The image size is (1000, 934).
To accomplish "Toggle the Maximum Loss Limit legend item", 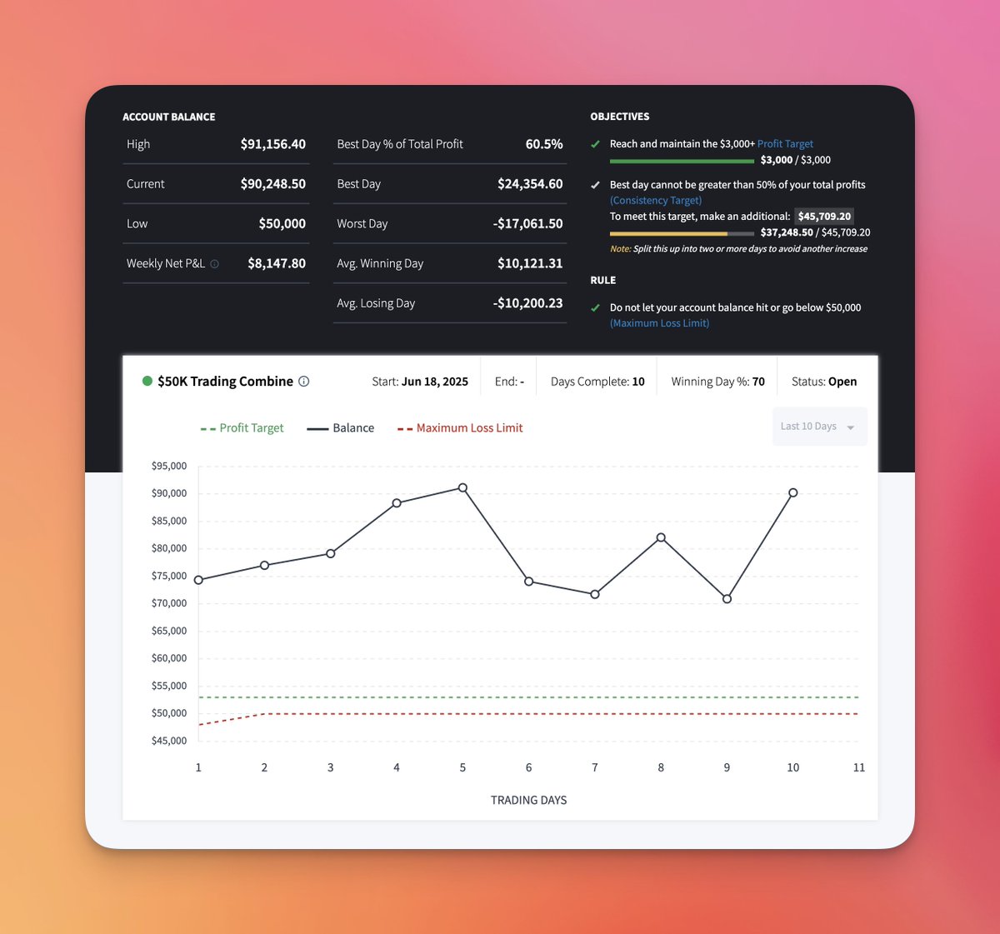I will (x=460, y=428).
